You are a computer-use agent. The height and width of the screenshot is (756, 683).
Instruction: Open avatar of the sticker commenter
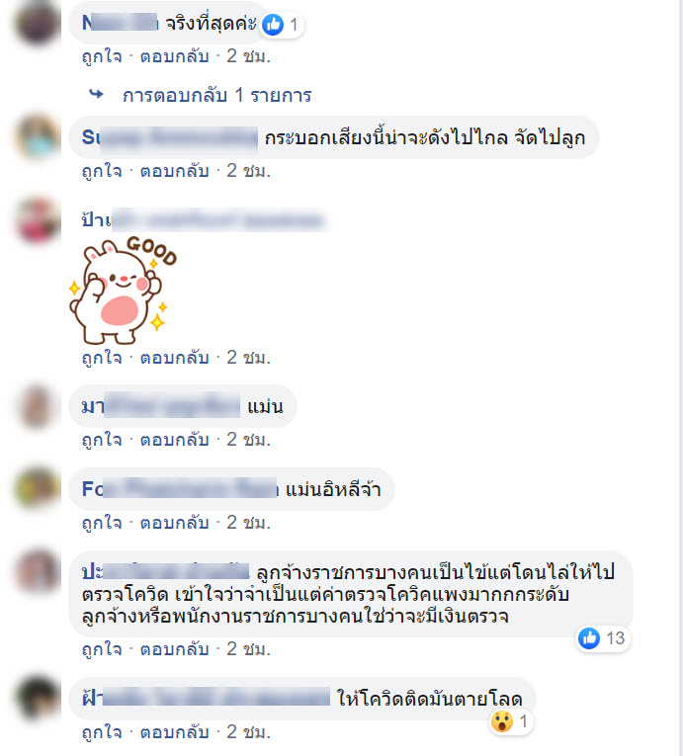coord(38,219)
